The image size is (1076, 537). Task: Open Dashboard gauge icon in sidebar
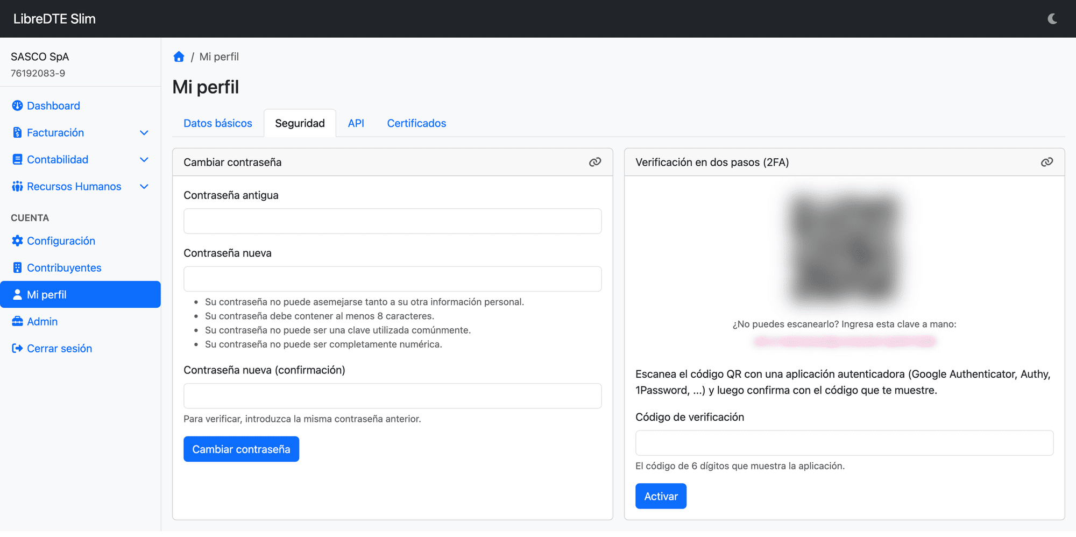17,105
